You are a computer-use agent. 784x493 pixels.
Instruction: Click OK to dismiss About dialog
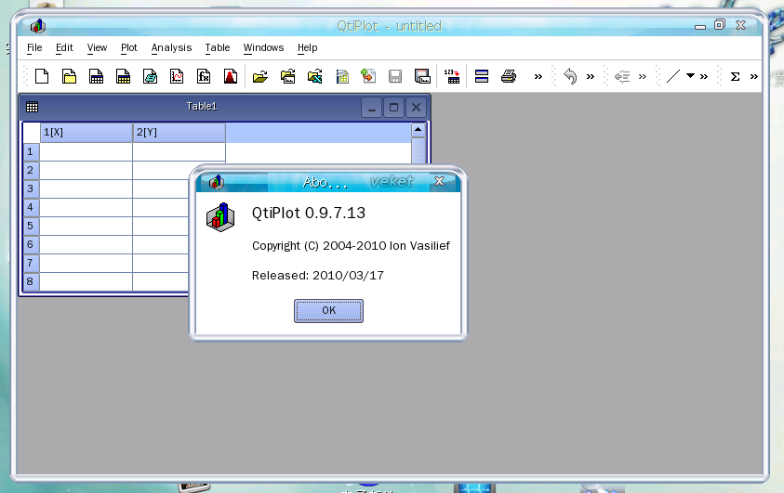pyautogui.click(x=328, y=311)
